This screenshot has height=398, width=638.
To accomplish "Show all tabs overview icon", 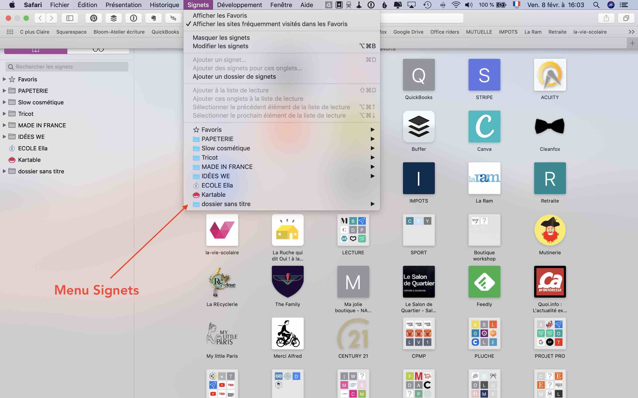I will 626,18.
